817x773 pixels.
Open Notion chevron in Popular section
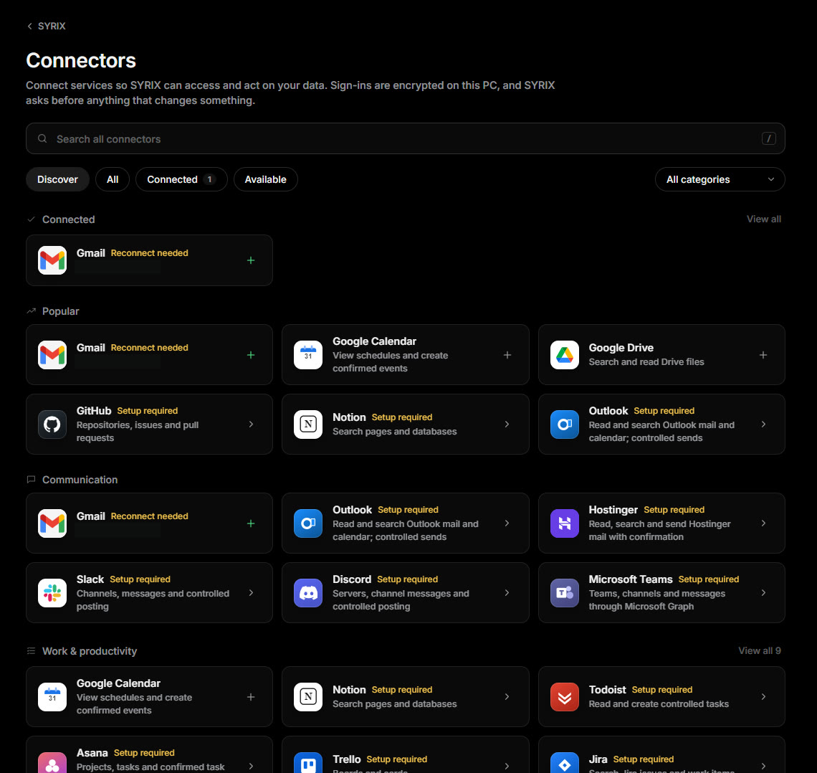click(507, 425)
